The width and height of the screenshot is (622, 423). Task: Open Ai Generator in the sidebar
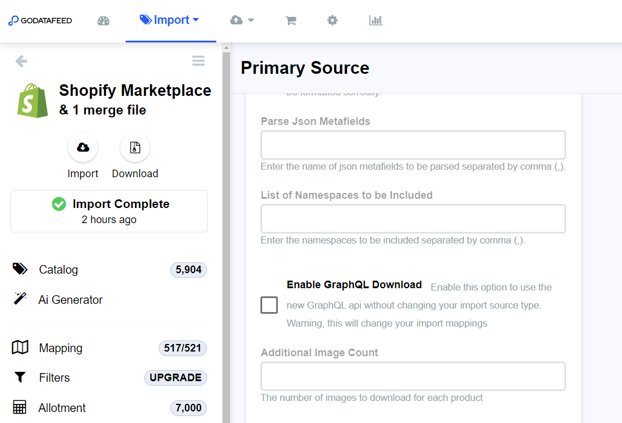[x=70, y=300]
